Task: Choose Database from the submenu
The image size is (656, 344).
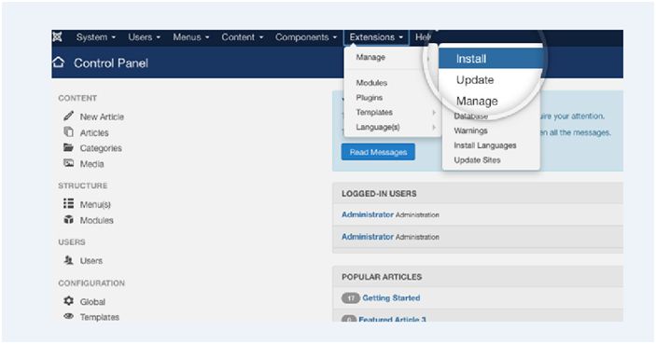Action: click(x=470, y=117)
